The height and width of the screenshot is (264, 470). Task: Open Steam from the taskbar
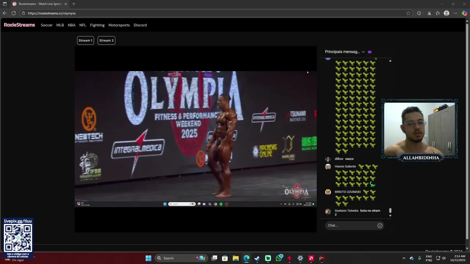point(257,258)
